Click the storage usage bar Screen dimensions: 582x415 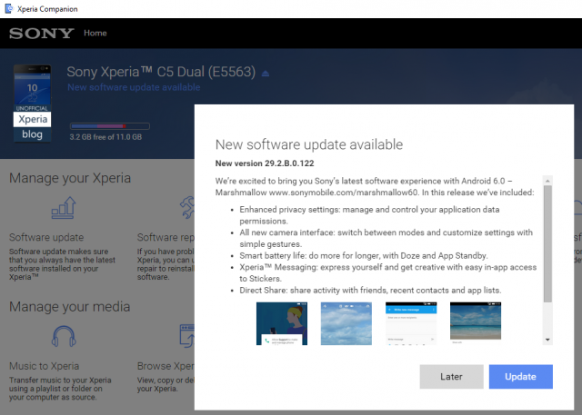(110, 126)
